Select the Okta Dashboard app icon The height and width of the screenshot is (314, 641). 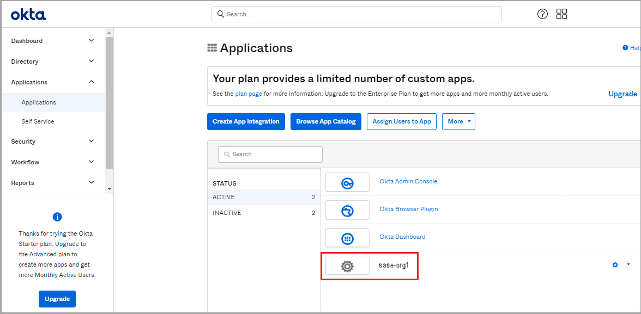(347, 237)
